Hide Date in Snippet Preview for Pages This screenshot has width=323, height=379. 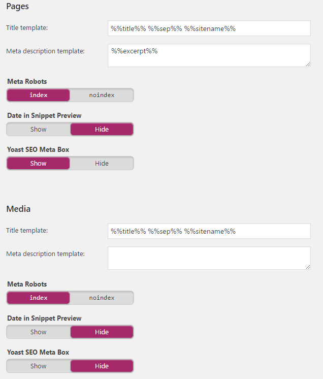pos(102,129)
